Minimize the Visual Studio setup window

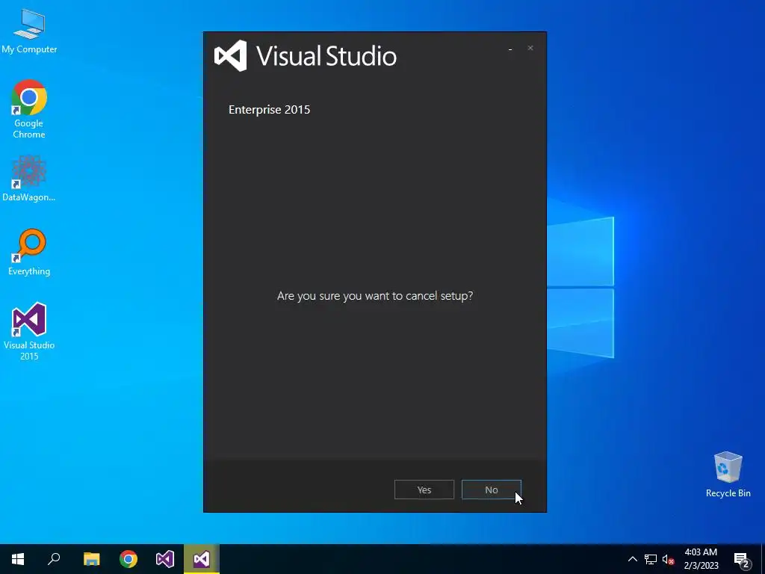(x=510, y=49)
